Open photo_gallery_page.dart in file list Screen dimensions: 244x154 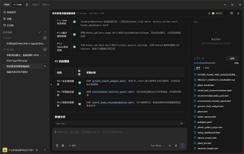coord(210,127)
